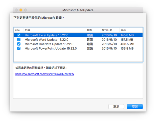Viewport: 156px width, 122px height.
Task: Select the Microsoft PowerPoint Update 15.22.0 row
Action: point(78,48)
